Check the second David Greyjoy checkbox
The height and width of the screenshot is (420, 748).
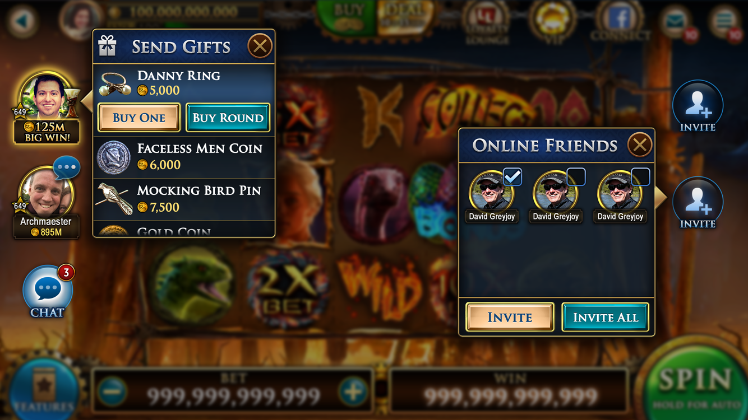576,176
